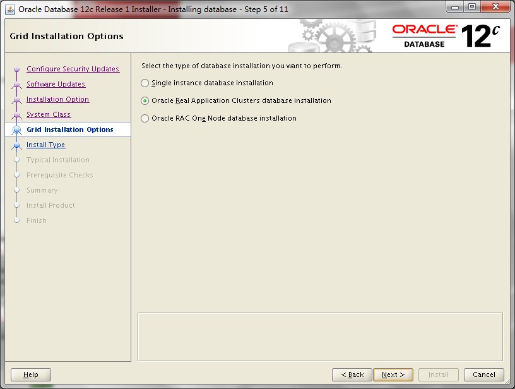Image resolution: width=515 pixels, height=389 pixels.
Task: Click the 'Select the type of database installation' instruction
Action: click(242, 66)
